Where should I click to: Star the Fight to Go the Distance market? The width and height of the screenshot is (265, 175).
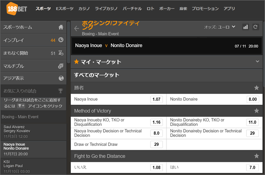click(x=257, y=156)
